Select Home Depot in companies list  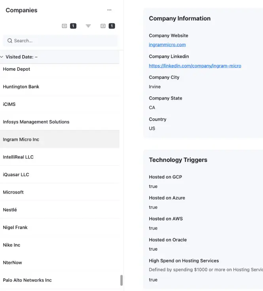click(x=60, y=69)
